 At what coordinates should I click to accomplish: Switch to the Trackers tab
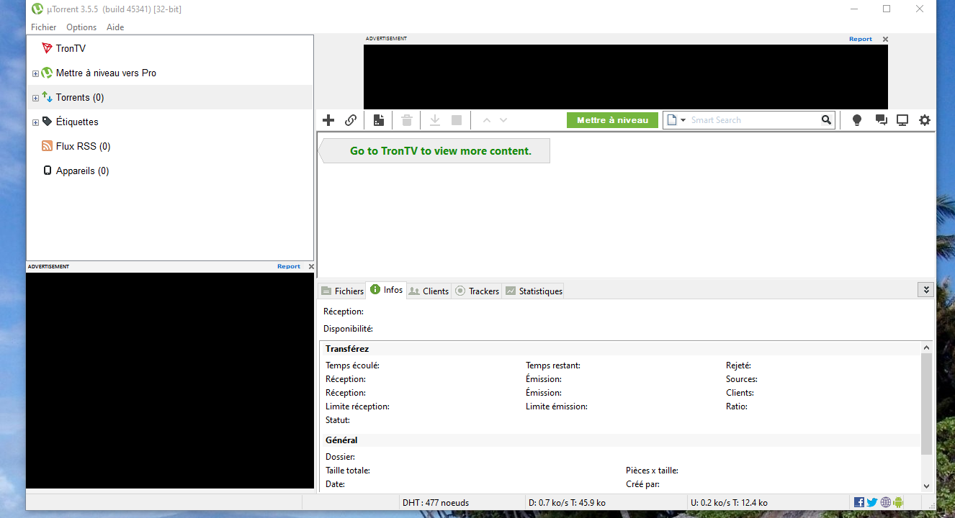[477, 291]
